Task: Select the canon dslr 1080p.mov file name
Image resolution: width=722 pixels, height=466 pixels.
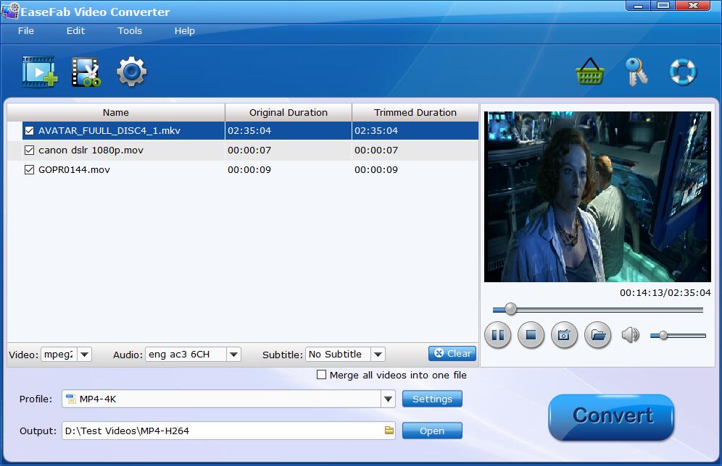Action: 91,151
